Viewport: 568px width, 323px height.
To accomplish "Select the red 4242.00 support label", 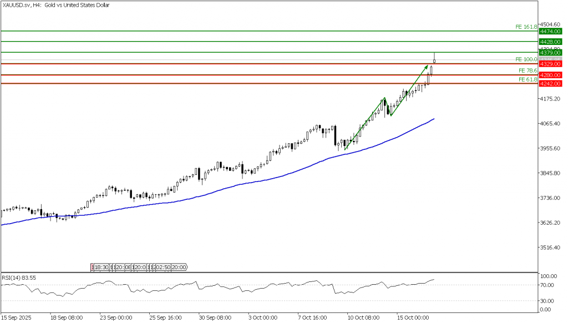I will (x=550, y=84).
